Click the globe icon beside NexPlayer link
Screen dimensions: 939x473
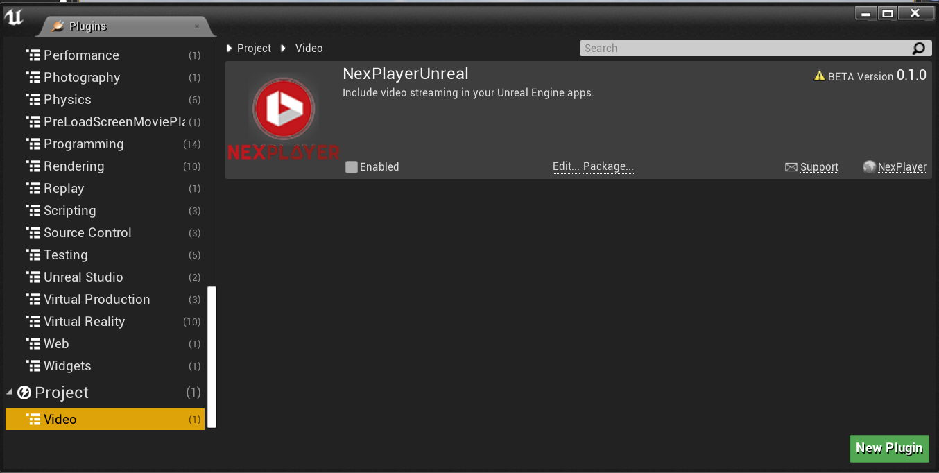870,166
